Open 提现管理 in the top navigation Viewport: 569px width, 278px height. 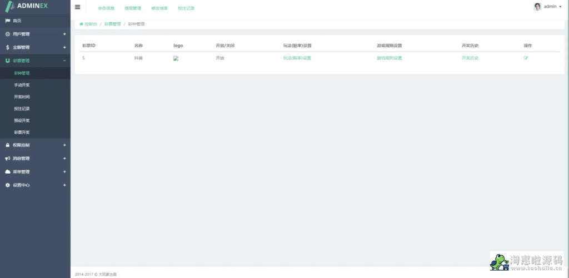click(133, 8)
